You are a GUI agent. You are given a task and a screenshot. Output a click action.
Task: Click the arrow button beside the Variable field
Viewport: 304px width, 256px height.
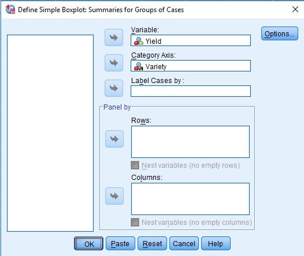[x=114, y=37]
